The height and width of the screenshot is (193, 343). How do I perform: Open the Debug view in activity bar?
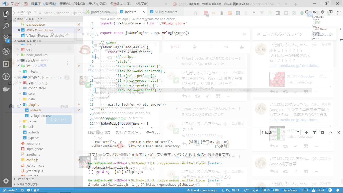[6, 51]
